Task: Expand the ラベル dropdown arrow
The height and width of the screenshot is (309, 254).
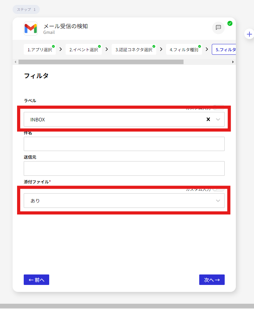Action: (x=218, y=119)
